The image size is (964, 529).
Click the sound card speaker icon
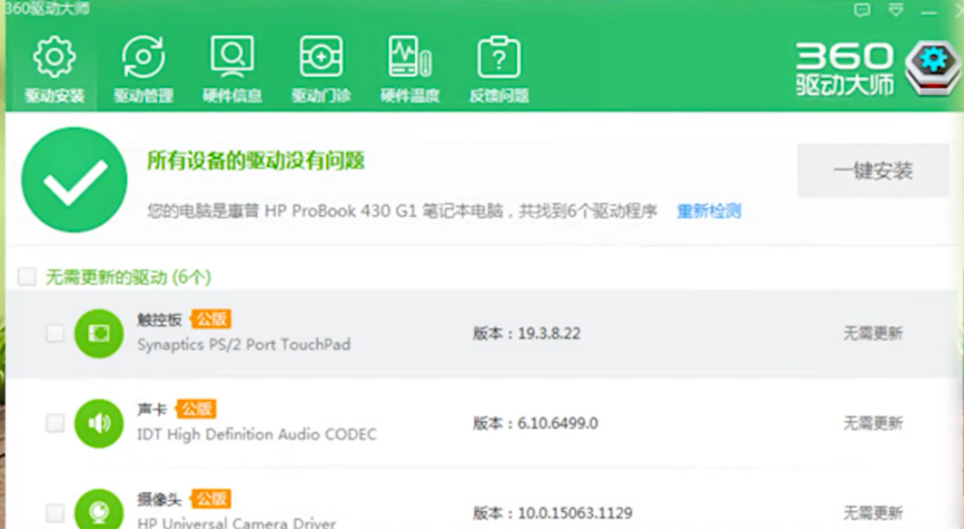pyautogui.click(x=99, y=424)
